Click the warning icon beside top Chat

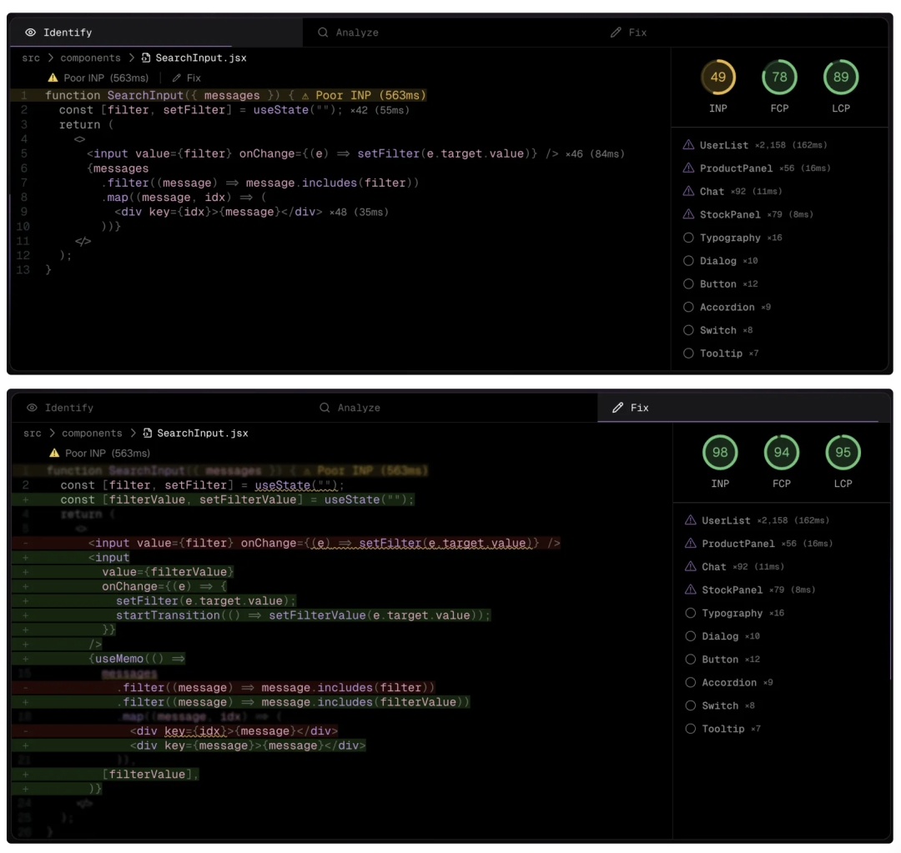click(x=688, y=191)
